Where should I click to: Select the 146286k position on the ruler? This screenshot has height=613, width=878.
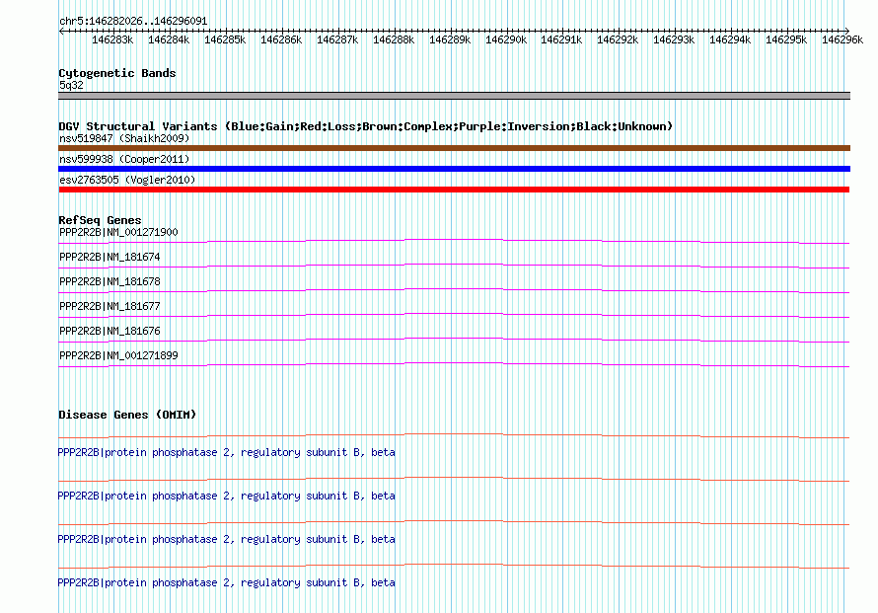tap(281, 39)
